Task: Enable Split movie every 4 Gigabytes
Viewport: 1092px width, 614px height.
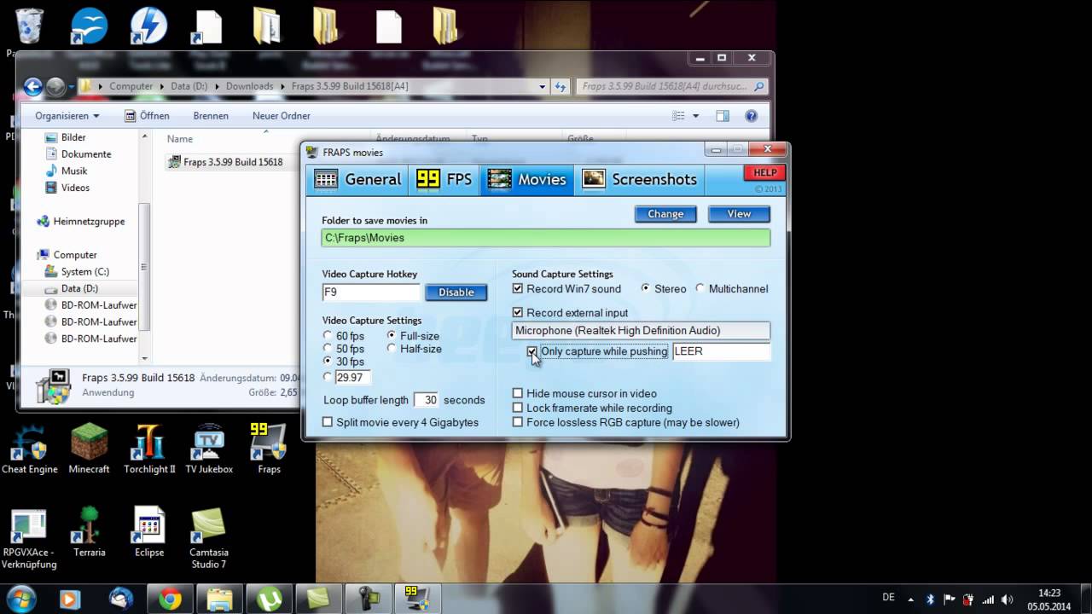Action: pyautogui.click(x=327, y=423)
